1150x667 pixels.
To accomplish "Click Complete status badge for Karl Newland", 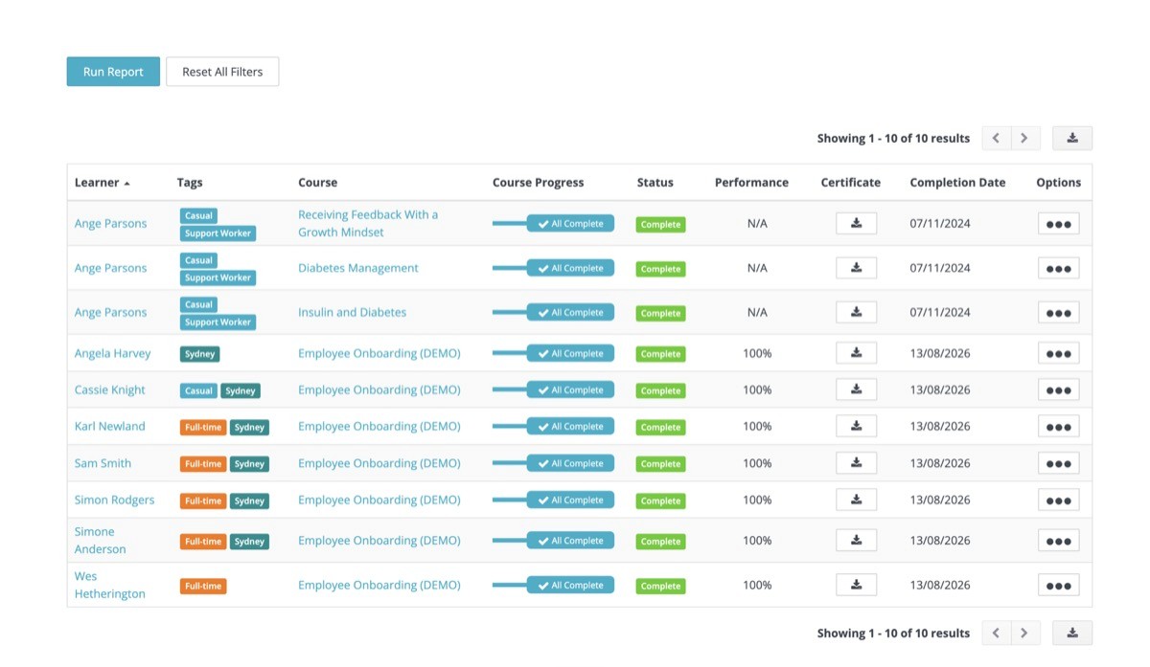I will coord(660,427).
